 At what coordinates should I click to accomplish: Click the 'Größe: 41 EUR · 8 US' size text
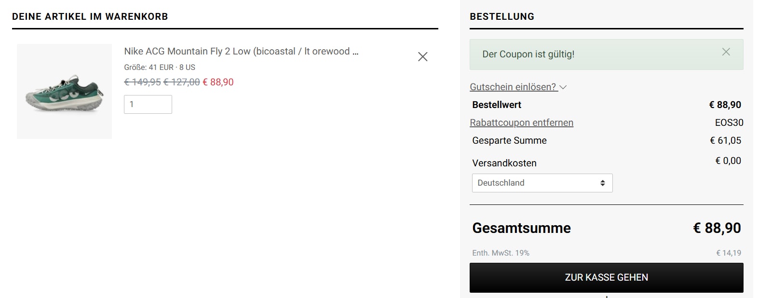(x=160, y=68)
